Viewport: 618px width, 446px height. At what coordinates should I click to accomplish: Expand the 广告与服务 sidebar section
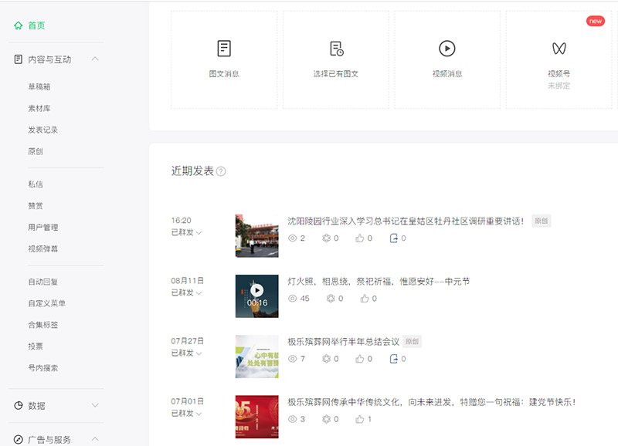96,438
